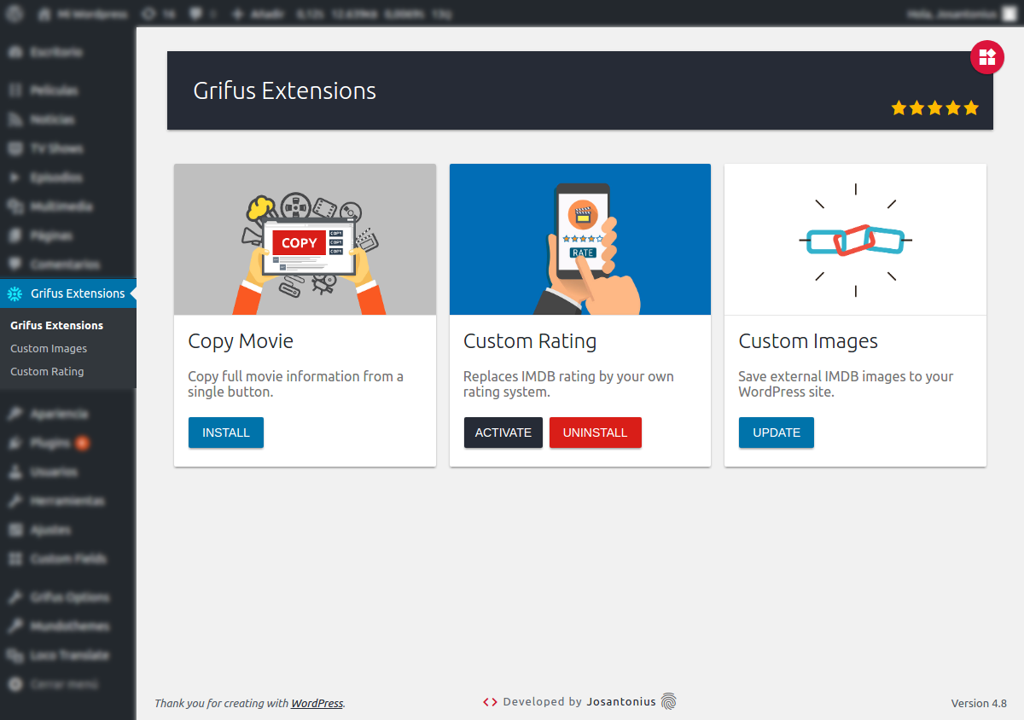Image resolution: width=1024 pixels, height=720 pixels.
Task: Click the user avatar in admin bar
Action: click(x=1009, y=15)
